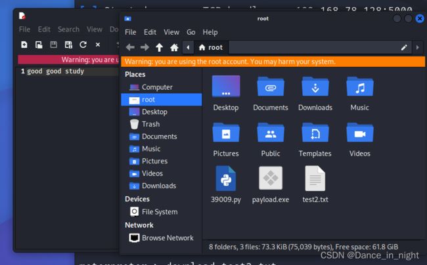Screen dimensions: 427x265
Task: Click the forward navigation arrow
Action: coord(145,47)
